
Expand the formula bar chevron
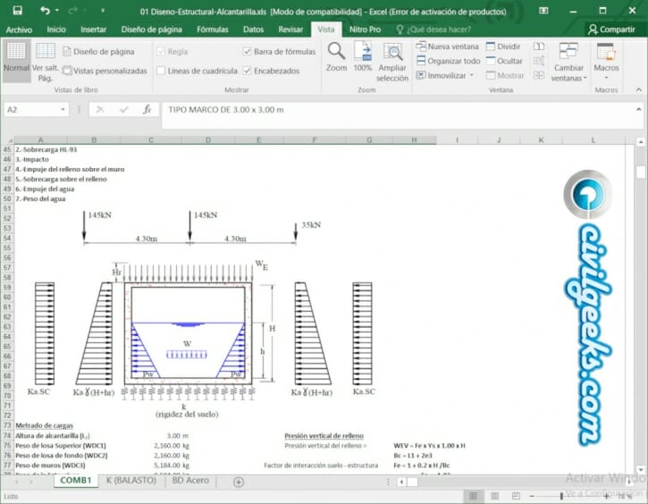tap(638, 109)
